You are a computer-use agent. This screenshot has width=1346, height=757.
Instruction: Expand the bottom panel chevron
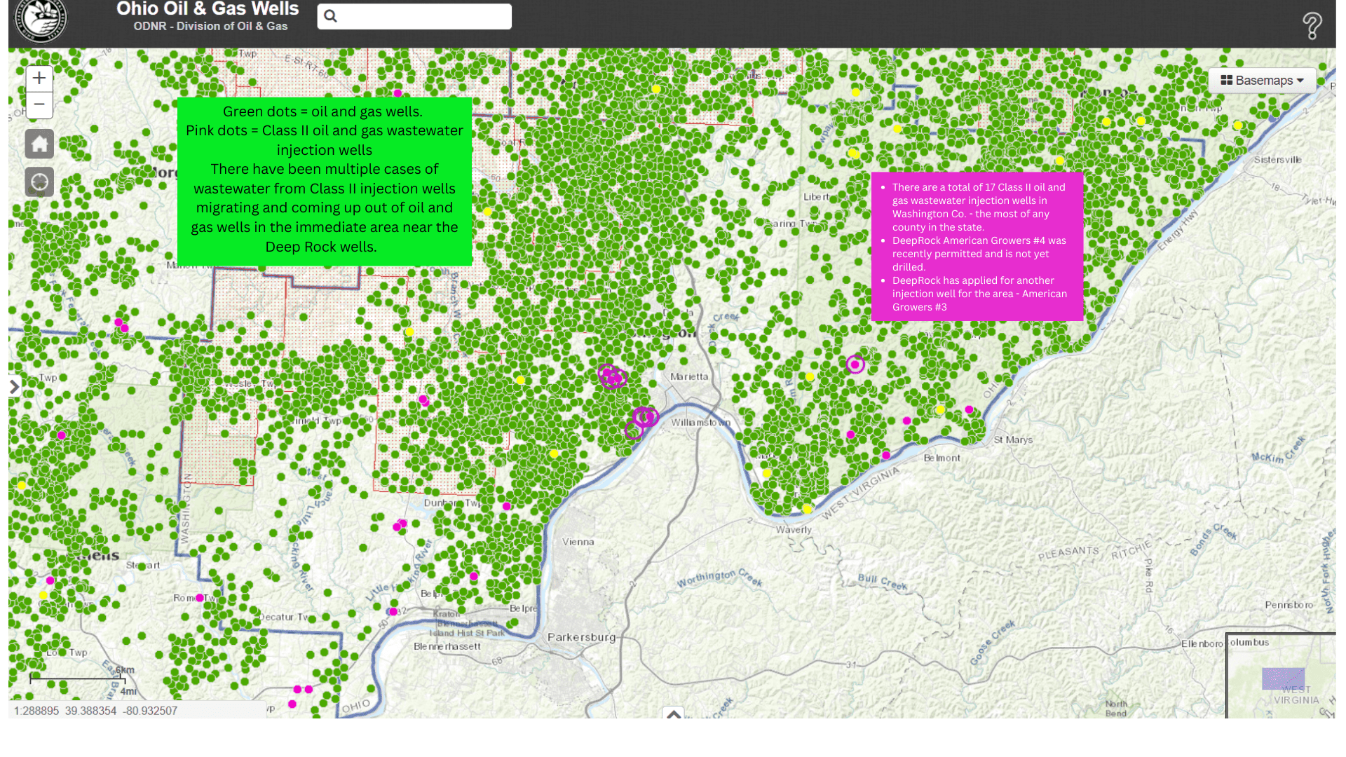pyautogui.click(x=673, y=714)
